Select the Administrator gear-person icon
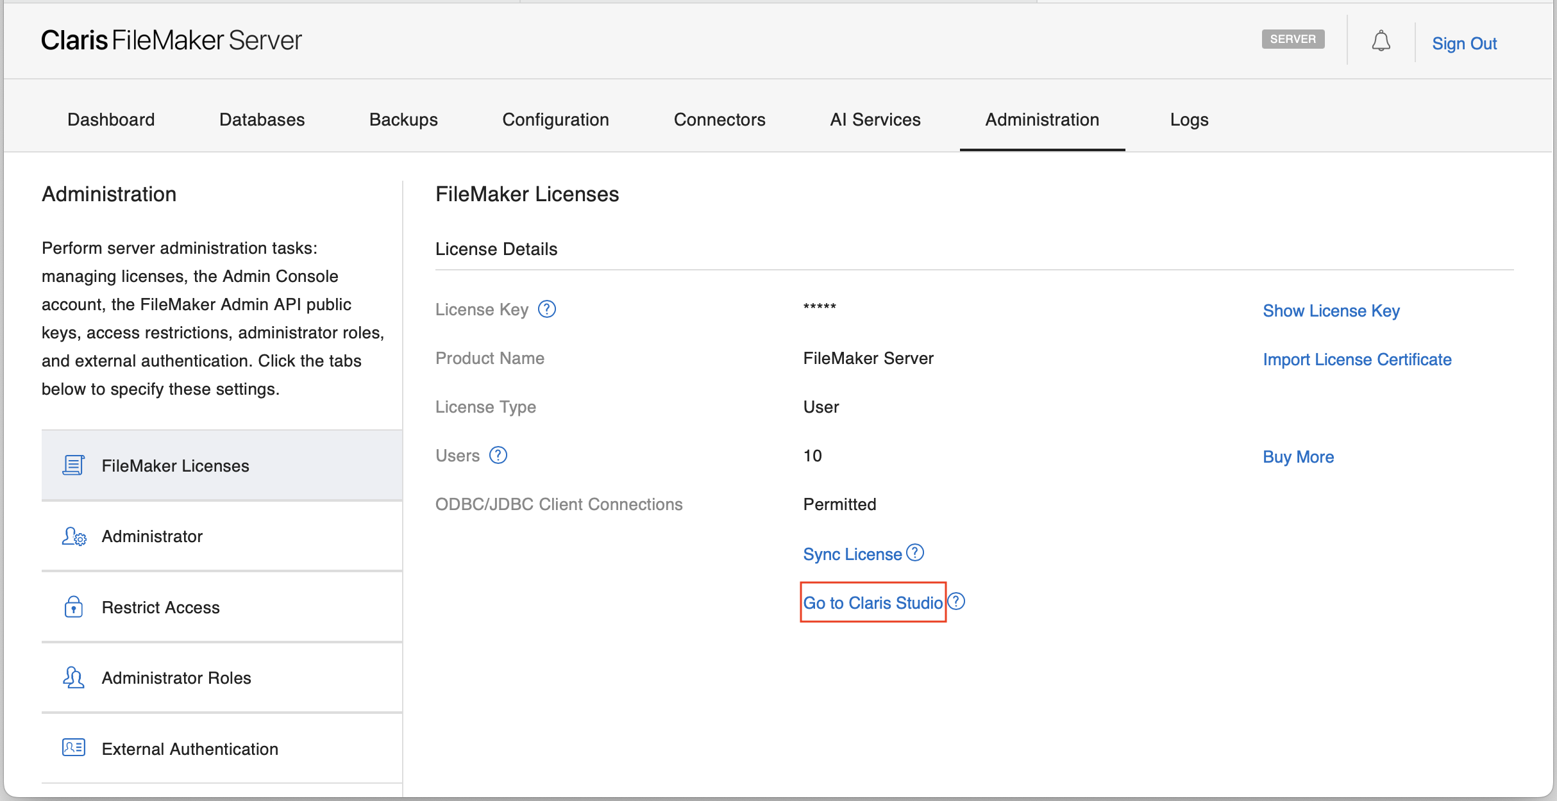This screenshot has width=1557, height=801. click(x=74, y=537)
